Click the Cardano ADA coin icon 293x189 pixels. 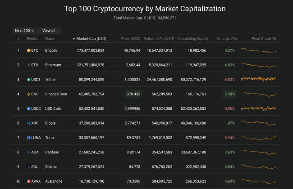click(28, 152)
